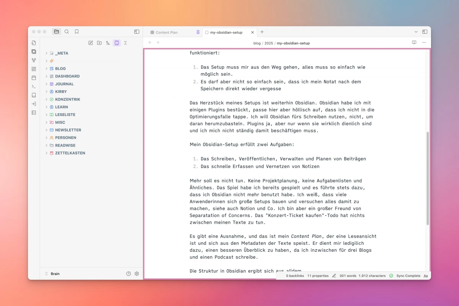Viewport: 459px width, 306px height.
Task: Expand the BLOG folder
Action: 47,68
